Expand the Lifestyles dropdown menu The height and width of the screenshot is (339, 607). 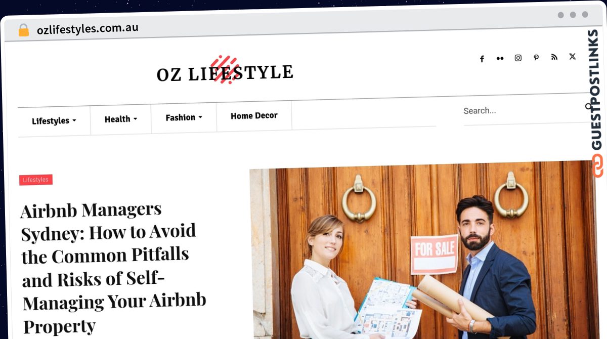click(54, 121)
